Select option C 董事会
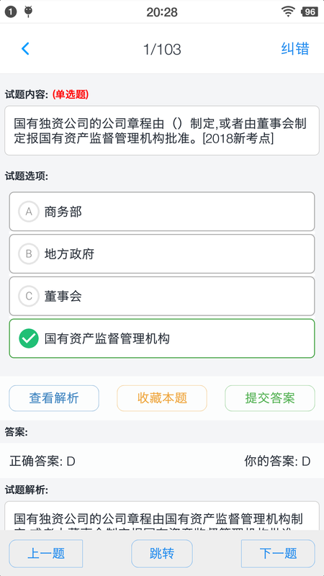This screenshot has height=576, width=324. [x=162, y=296]
